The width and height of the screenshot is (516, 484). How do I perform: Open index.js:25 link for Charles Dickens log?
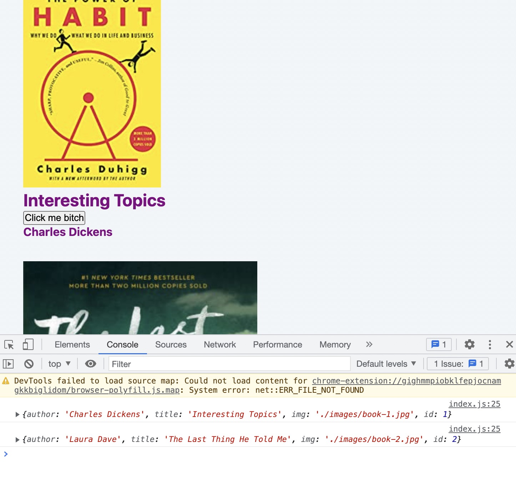(x=474, y=404)
